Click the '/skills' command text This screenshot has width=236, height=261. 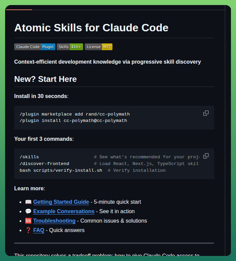[x=29, y=157]
